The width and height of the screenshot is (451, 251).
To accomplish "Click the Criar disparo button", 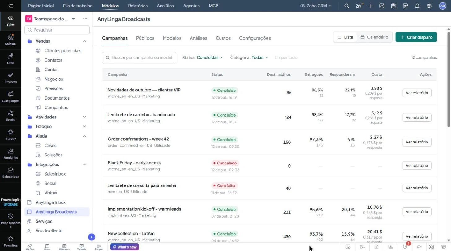I will click(x=416, y=37).
